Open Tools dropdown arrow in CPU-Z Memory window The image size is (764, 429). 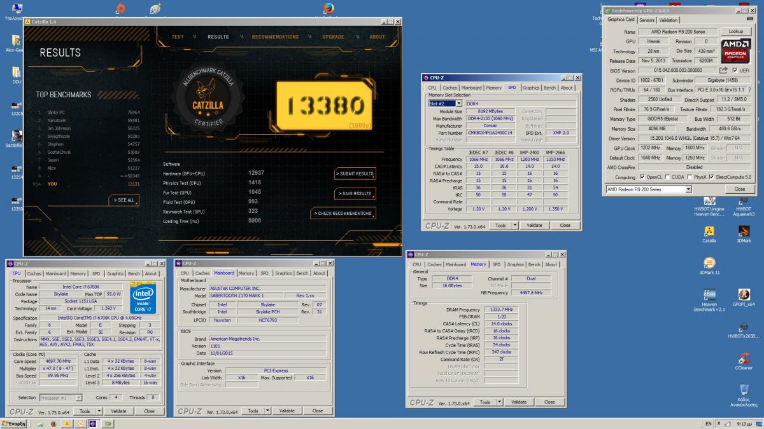coord(499,402)
